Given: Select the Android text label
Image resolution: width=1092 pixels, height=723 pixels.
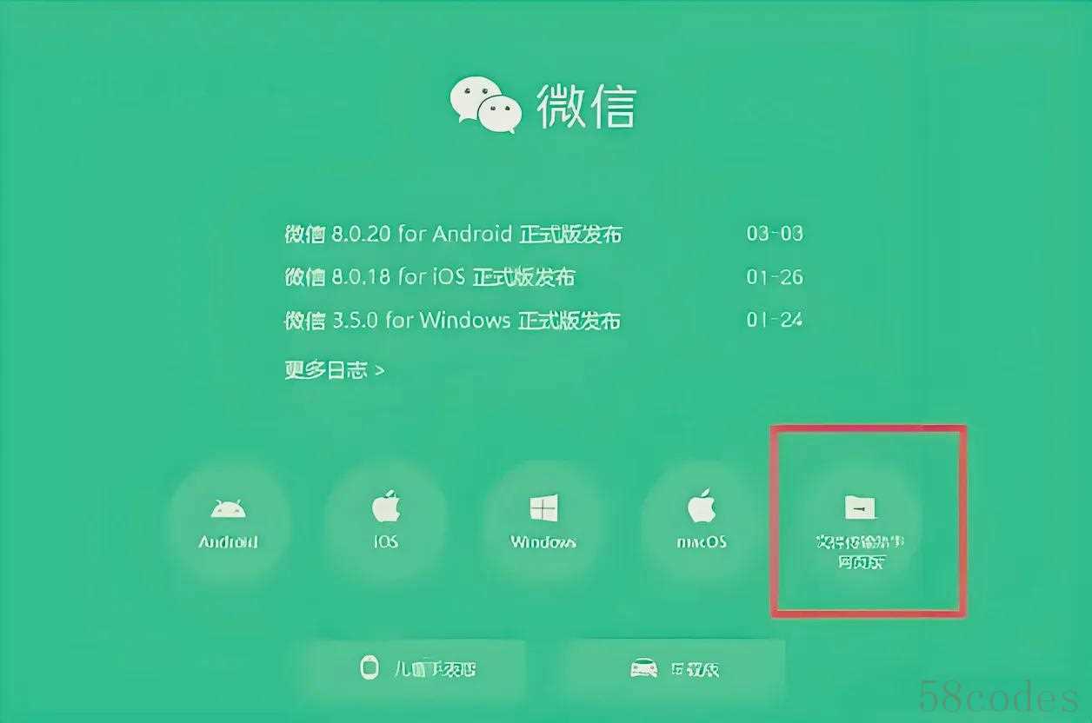Looking at the screenshot, I should point(229,541).
